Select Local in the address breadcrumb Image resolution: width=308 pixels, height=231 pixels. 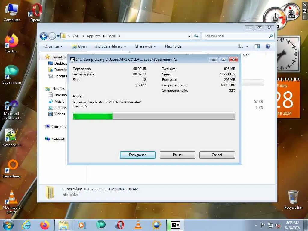click(x=112, y=36)
